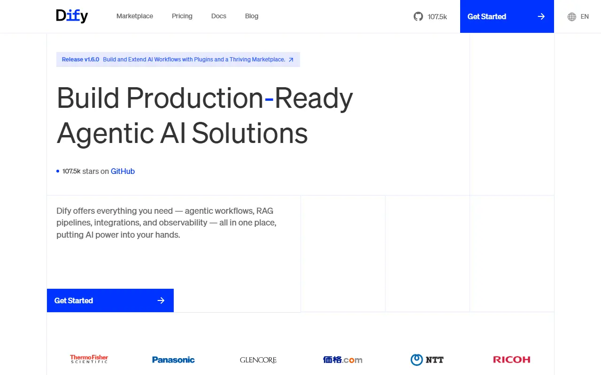Image resolution: width=601 pixels, height=375 pixels.
Task: Click the Glencore logo
Action: pyautogui.click(x=258, y=360)
